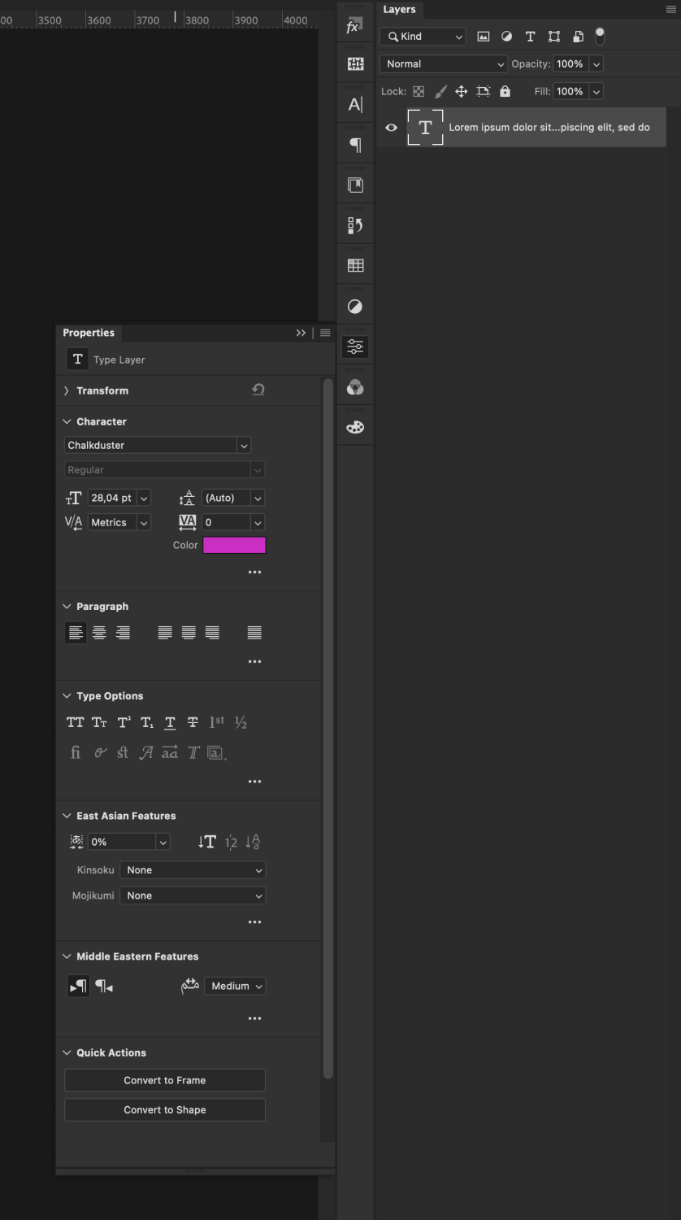Show more Paragraph options ellipsis
Image resolution: width=681 pixels, height=1220 pixels.
point(254,662)
